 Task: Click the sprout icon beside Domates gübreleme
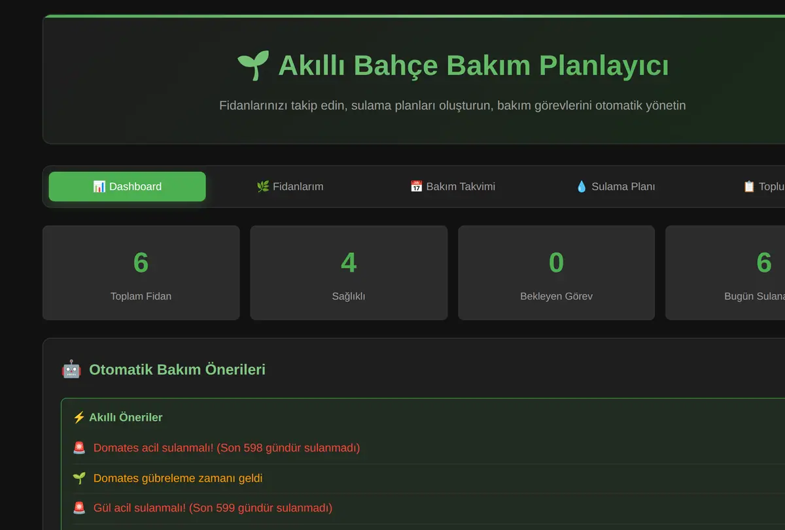coord(79,478)
